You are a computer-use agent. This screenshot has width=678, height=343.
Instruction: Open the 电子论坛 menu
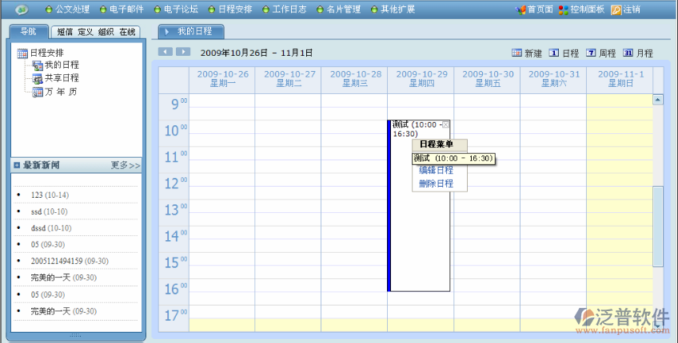point(177,9)
